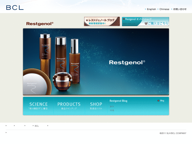Click the ©2011 SLH/BCL COMPANY text
Image resolution: width=192 pixels, height=144 pixels.
point(173,133)
